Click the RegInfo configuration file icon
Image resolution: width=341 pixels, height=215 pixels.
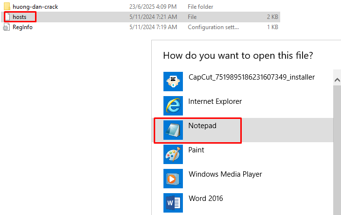(x=6, y=27)
